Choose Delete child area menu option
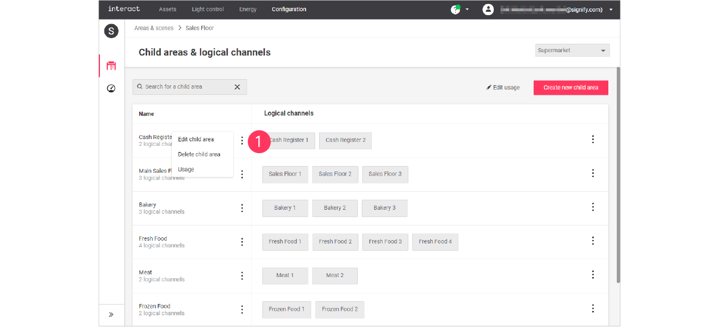Viewport: 719px width, 336px height. click(199, 154)
